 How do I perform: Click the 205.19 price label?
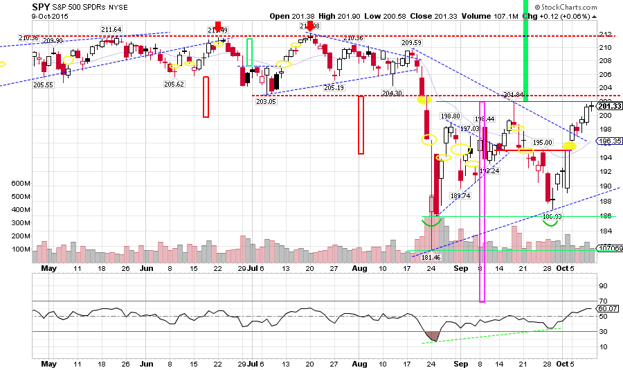tap(334, 87)
